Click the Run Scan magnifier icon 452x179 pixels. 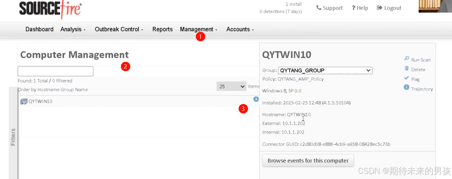pyautogui.click(x=407, y=59)
